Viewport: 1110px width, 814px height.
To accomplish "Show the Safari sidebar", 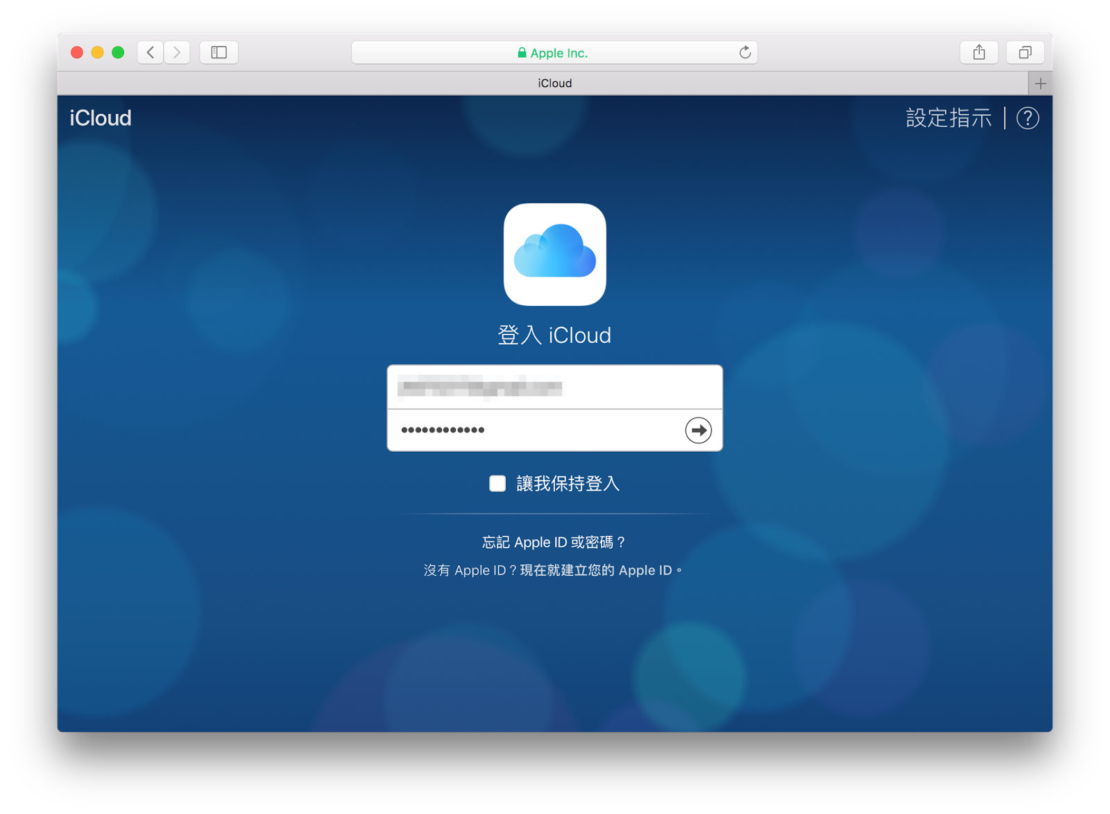I will (x=219, y=52).
